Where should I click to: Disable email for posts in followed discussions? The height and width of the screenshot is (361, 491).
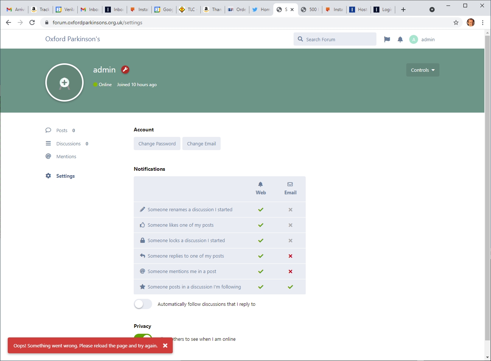pyautogui.click(x=290, y=287)
